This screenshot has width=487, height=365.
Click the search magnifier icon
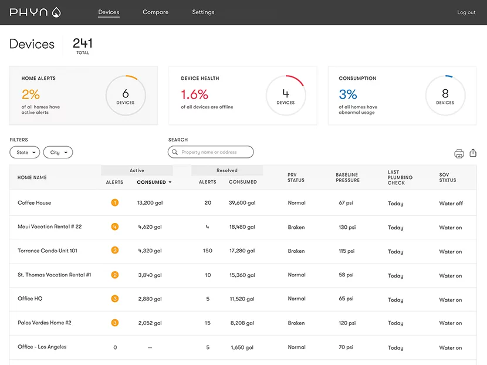point(175,153)
